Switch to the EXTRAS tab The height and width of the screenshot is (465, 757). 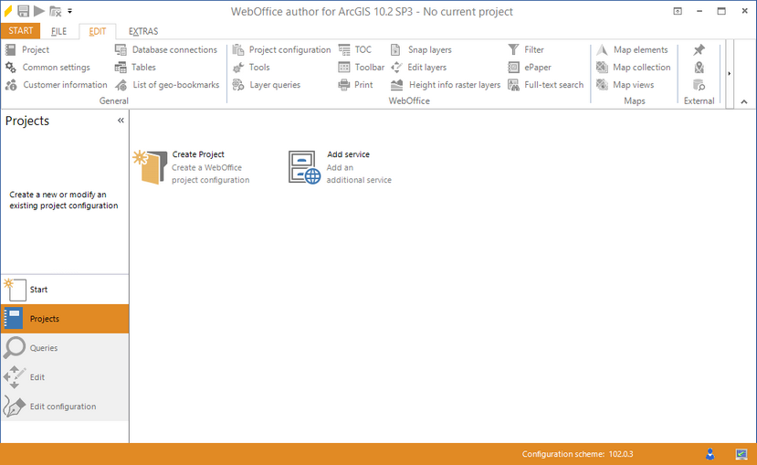coord(142,31)
